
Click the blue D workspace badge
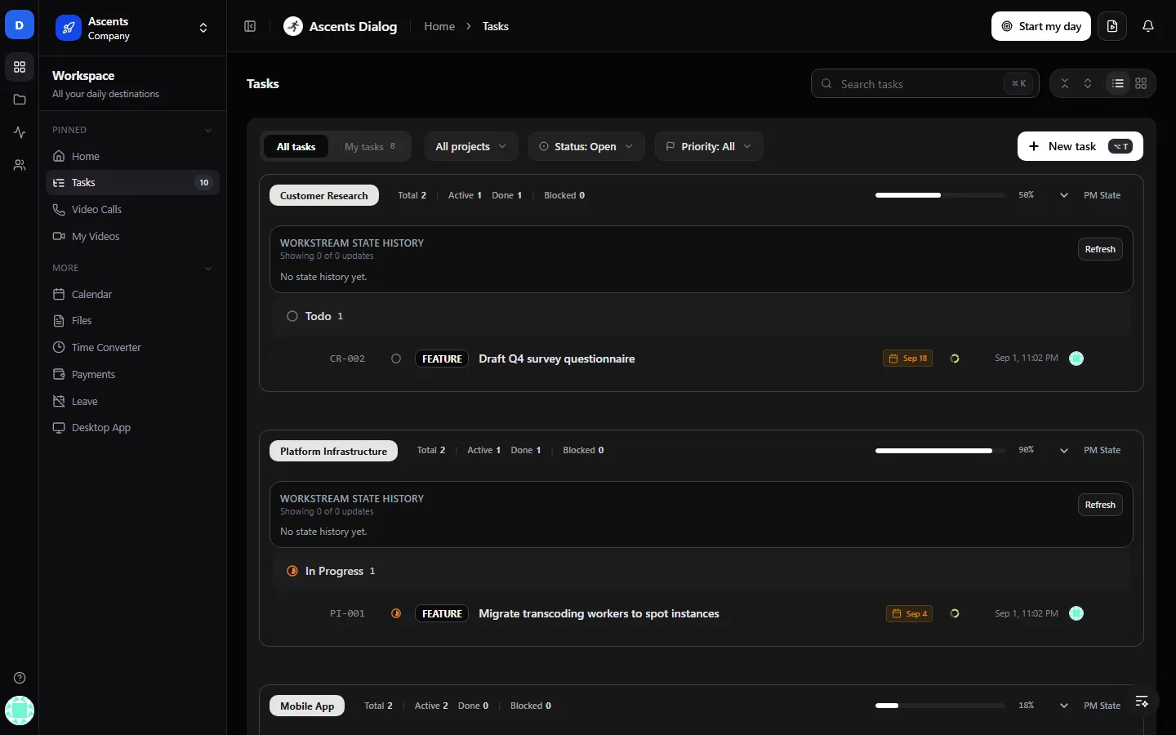(20, 25)
